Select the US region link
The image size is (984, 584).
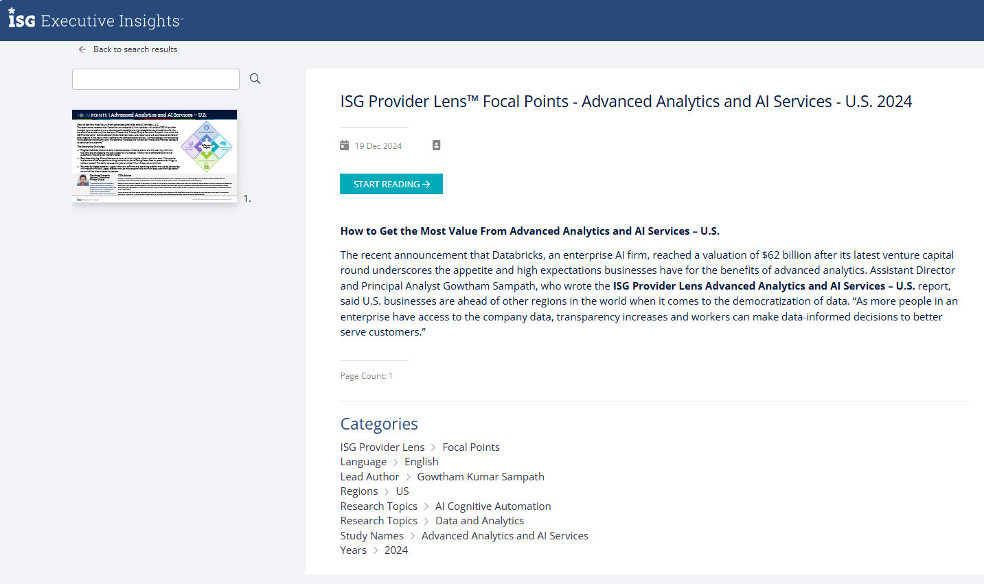pos(402,491)
